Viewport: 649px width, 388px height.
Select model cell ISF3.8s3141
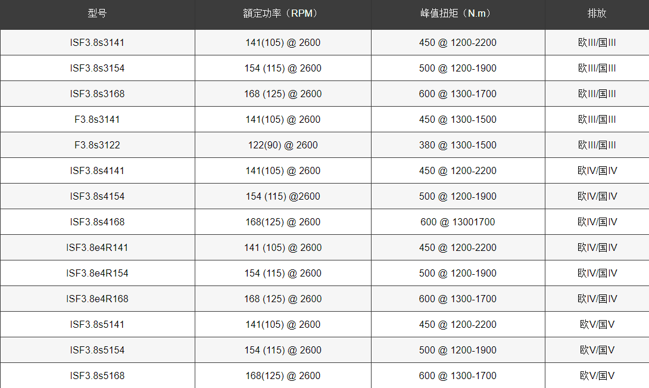[97, 43]
